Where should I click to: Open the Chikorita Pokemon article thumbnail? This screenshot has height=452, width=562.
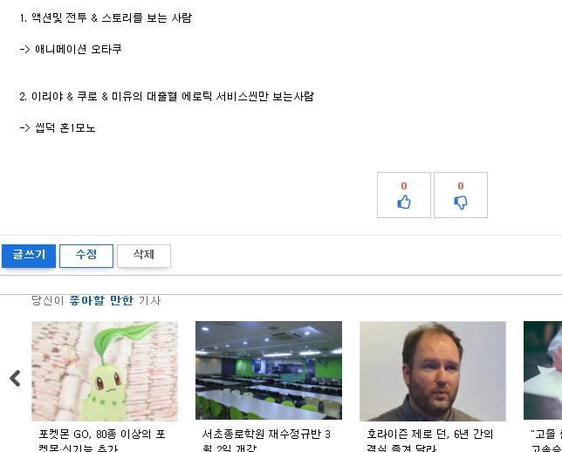(105, 371)
